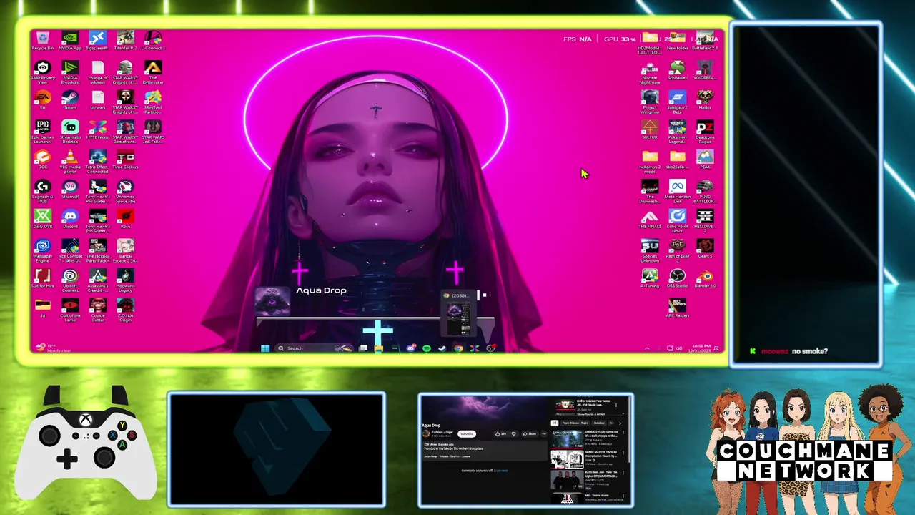
Task: Launch Meta Horizon Link shortcut
Action: [x=677, y=191]
